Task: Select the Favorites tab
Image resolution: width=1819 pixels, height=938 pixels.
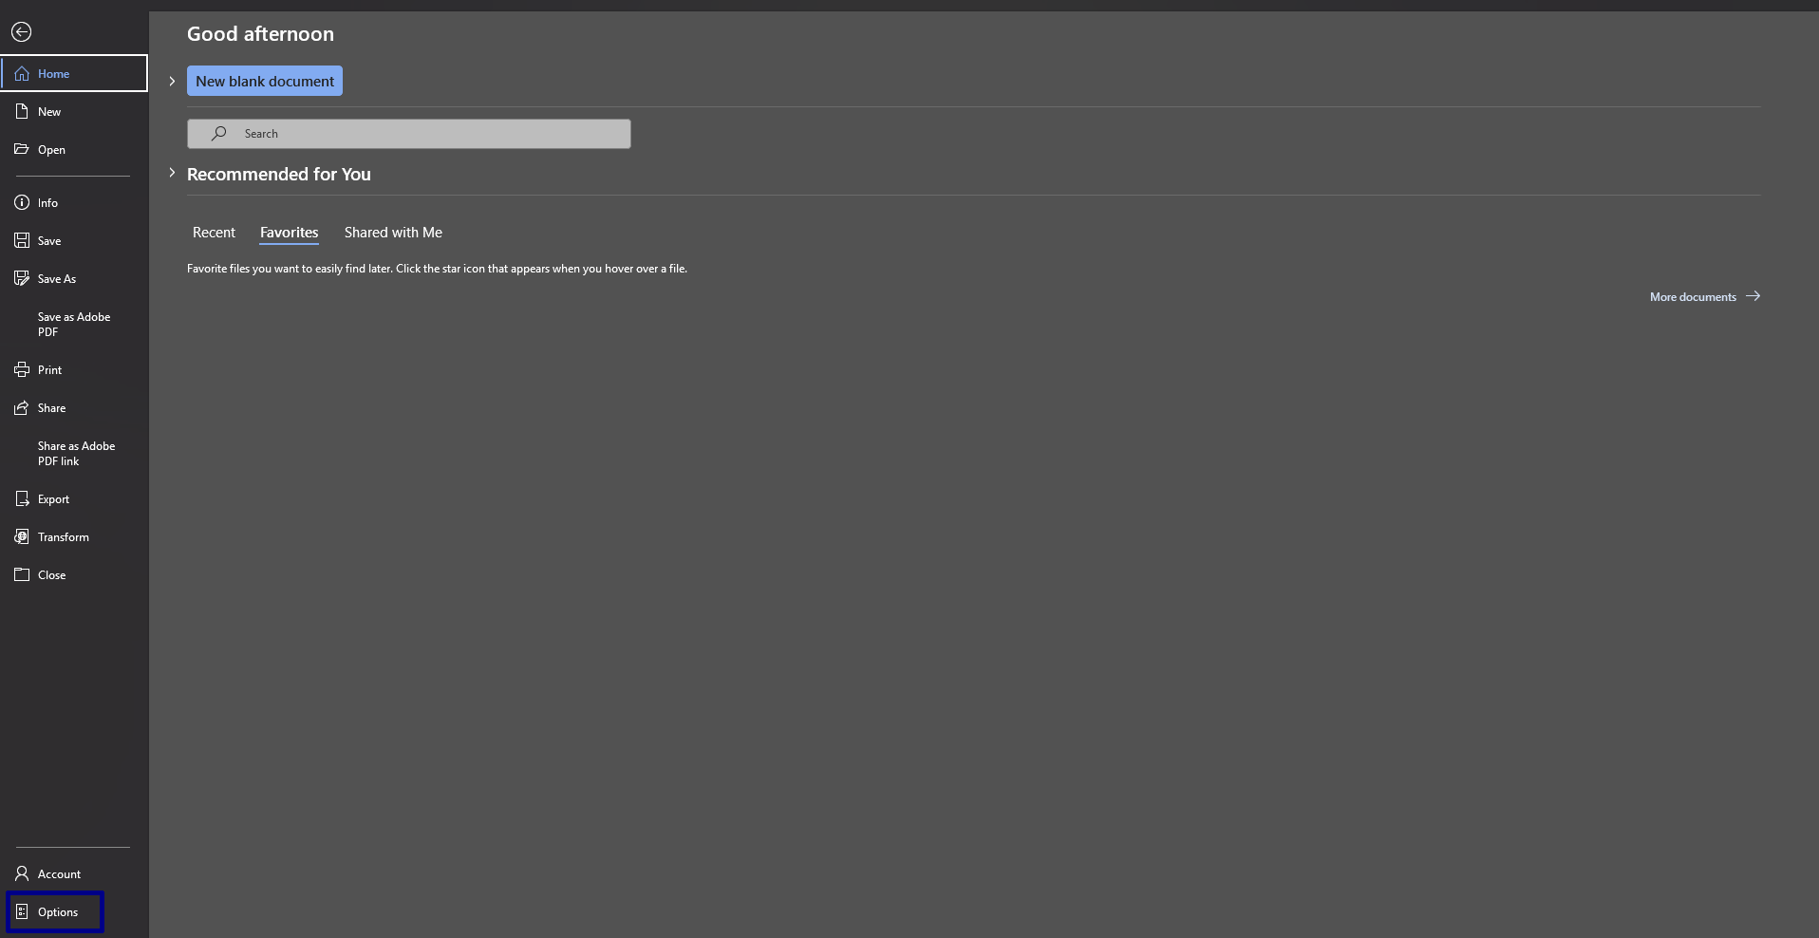Action: (290, 233)
